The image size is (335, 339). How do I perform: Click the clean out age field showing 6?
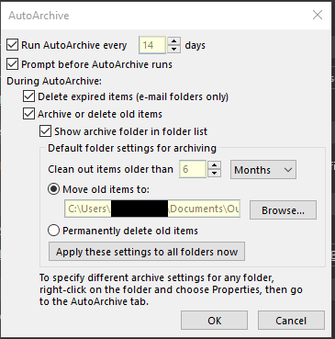pos(193,169)
